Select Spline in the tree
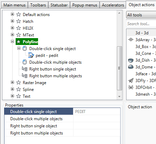 28,90
